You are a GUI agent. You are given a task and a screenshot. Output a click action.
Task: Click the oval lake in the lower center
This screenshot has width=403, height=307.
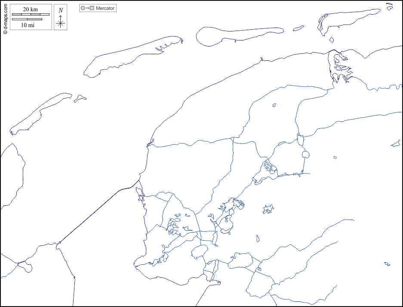tap(199, 251)
